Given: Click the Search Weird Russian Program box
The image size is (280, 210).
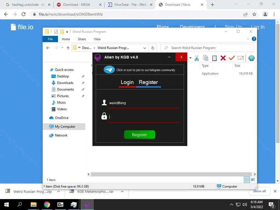Looking at the screenshot, I should [x=207, y=48].
